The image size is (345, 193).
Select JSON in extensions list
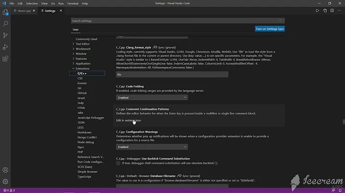(x=81, y=122)
